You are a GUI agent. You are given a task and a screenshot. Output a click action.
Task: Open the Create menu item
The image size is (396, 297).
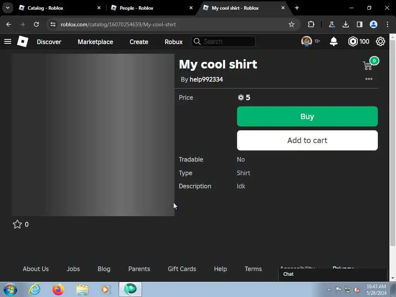pos(139,42)
